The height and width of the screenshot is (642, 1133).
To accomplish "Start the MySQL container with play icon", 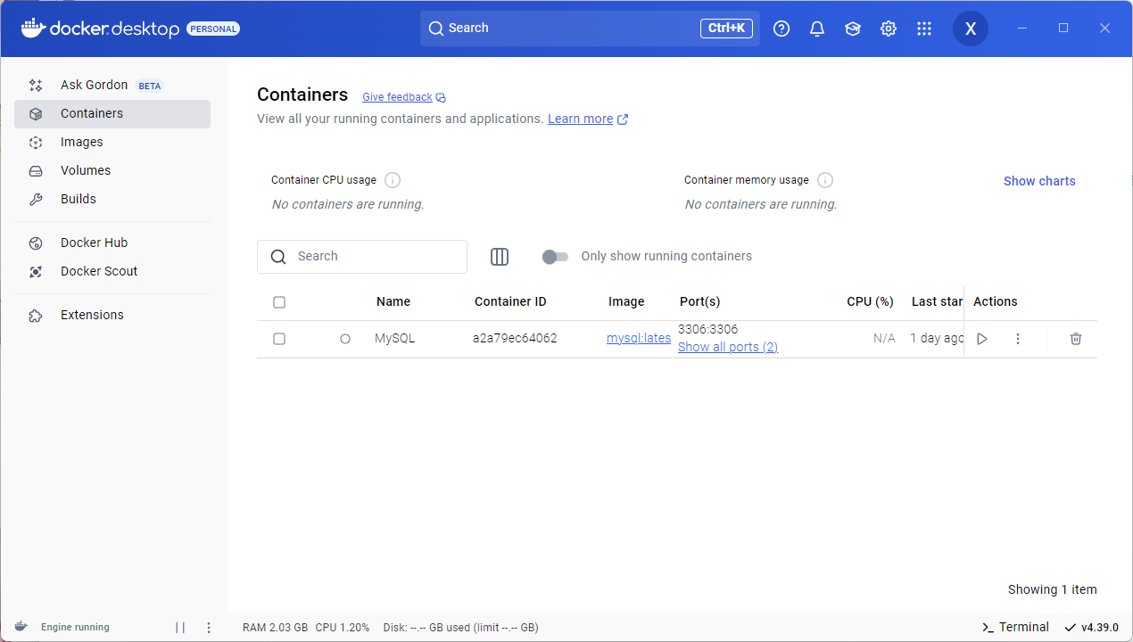I will coord(982,339).
